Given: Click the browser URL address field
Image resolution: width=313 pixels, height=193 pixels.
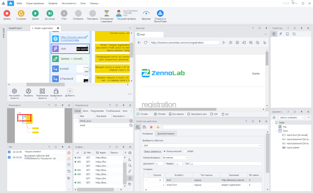Looking at the screenshot, I should coord(184,43).
